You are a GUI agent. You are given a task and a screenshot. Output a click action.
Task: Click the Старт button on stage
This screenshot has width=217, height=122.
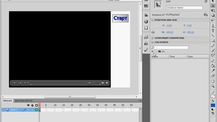pos(120,18)
